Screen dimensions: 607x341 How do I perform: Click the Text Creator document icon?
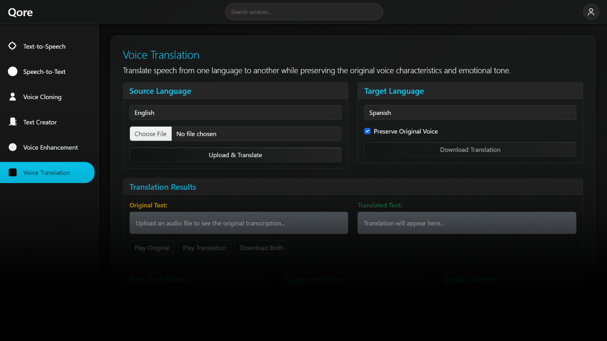pos(13,122)
